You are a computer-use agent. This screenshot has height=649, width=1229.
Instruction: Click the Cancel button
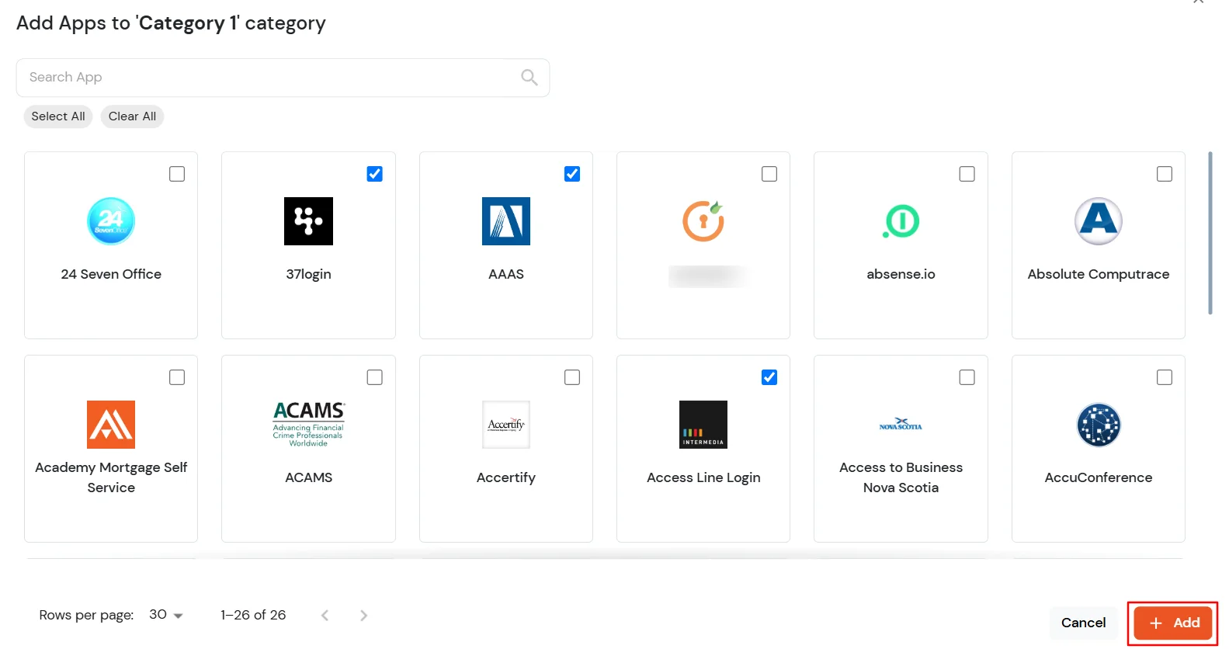pyautogui.click(x=1083, y=623)
